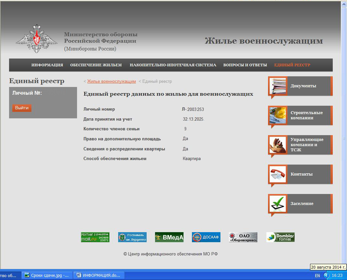
Task: Click the EN language indicator in tray
Action: (317, 275)
